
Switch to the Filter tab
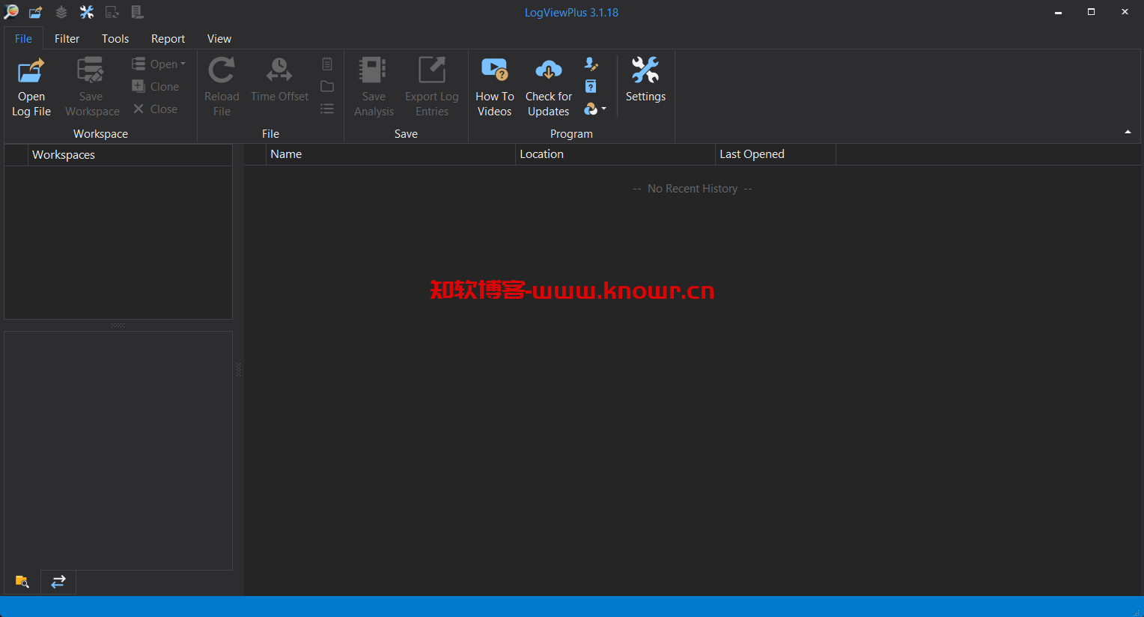[67, 39]
